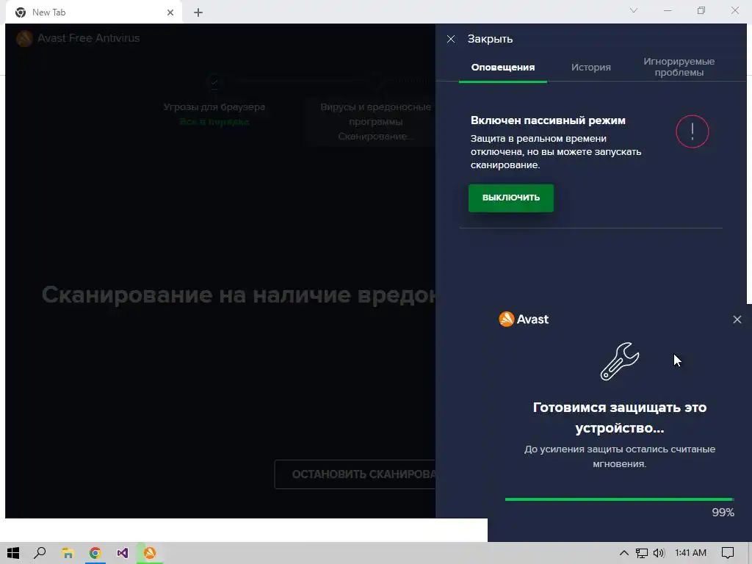Open File Explorer from taskbar
The image size is (752, 564).
[68, 553]
